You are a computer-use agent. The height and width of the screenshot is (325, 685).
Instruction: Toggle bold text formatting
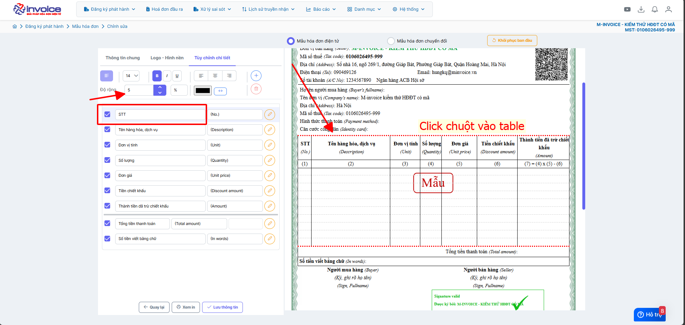click(157, 76)
